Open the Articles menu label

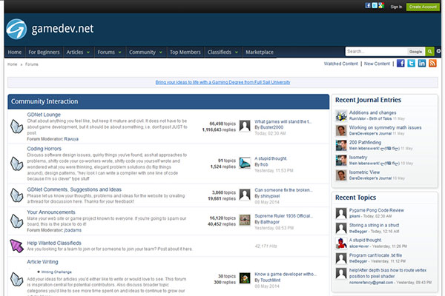coord(75,52)
